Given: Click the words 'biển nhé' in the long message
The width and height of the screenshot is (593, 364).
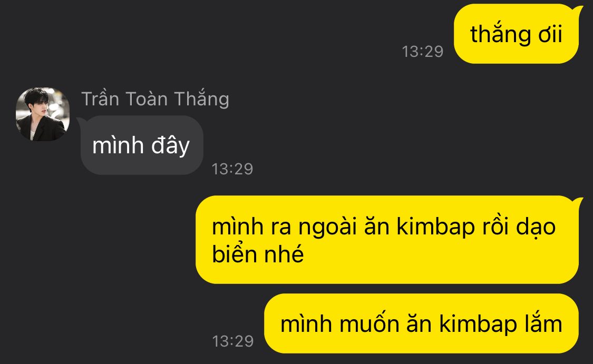Looking at the screenshot, I should tap(258, 253).
